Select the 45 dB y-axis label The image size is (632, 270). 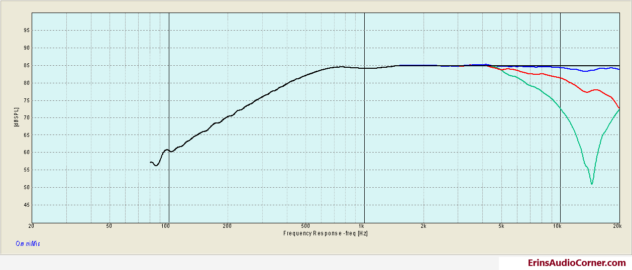(x=26, y=205)
